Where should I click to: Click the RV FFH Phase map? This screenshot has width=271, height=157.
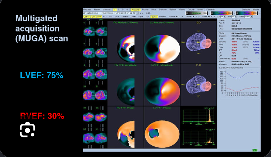coord(126,134)
